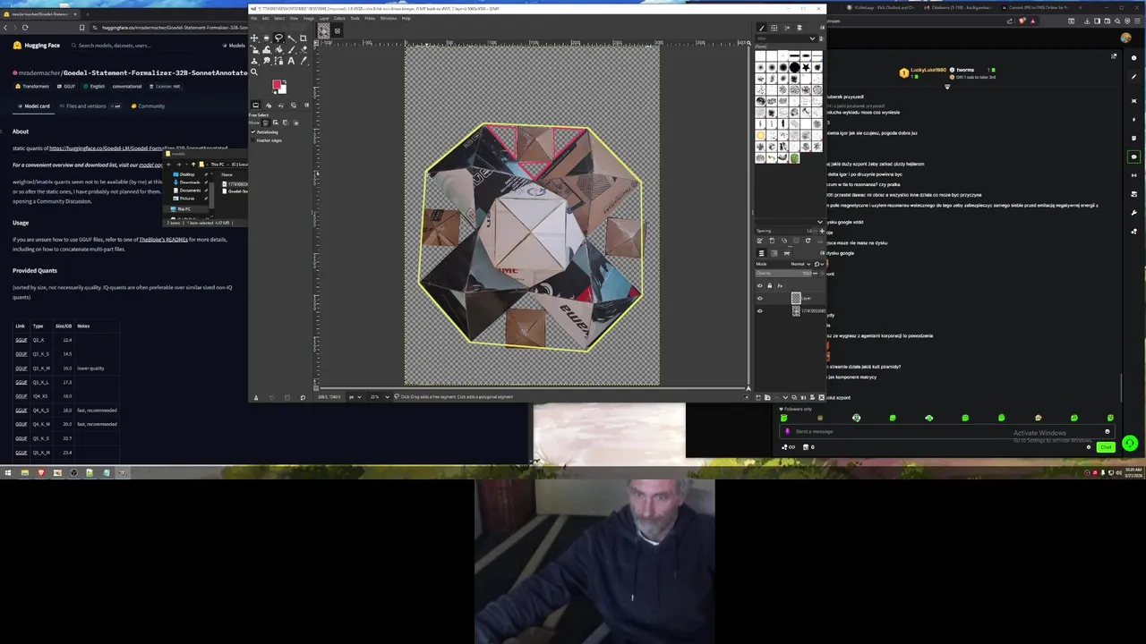Select the Eraser tool
Screen dimensions: 1146x644
tap(304, 49)
